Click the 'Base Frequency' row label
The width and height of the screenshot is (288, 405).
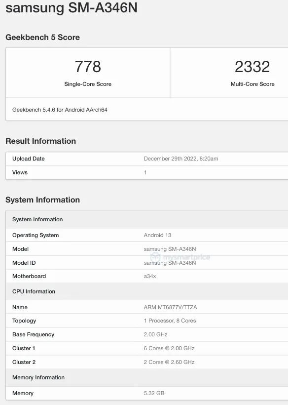tap(33, 334)
